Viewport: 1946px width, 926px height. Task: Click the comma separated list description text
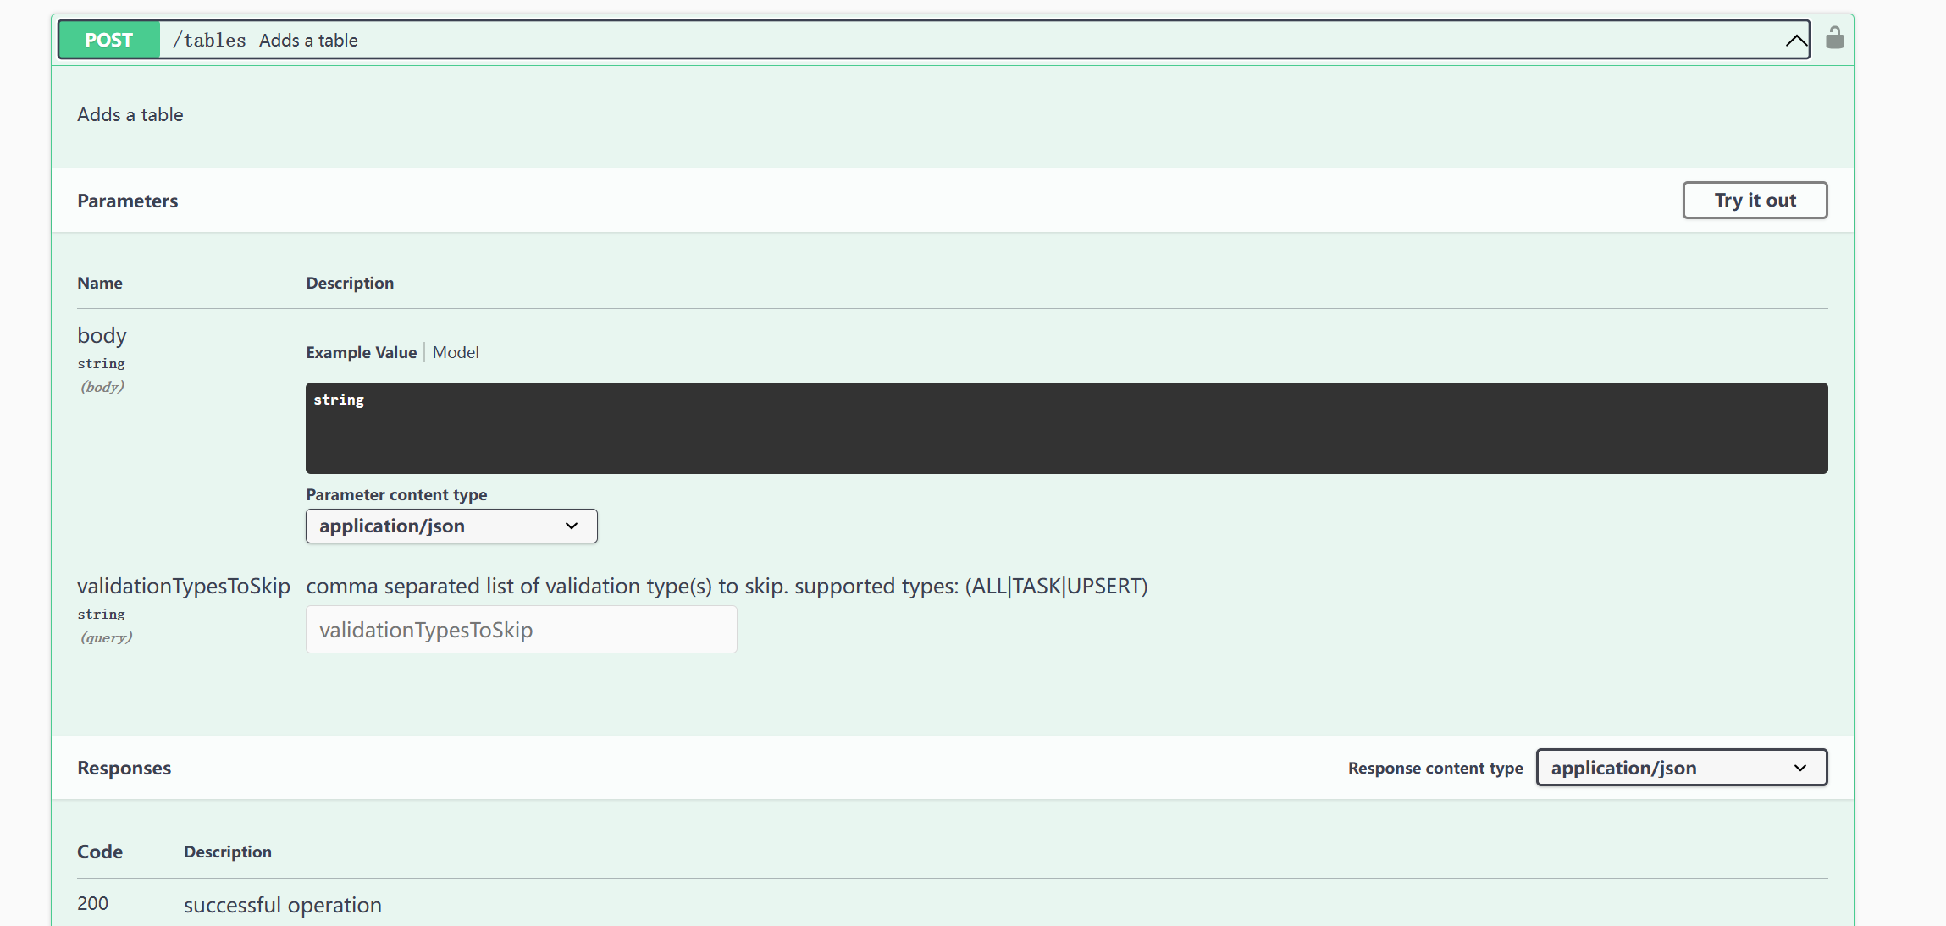pyautogui.click(x=726, y=586)
